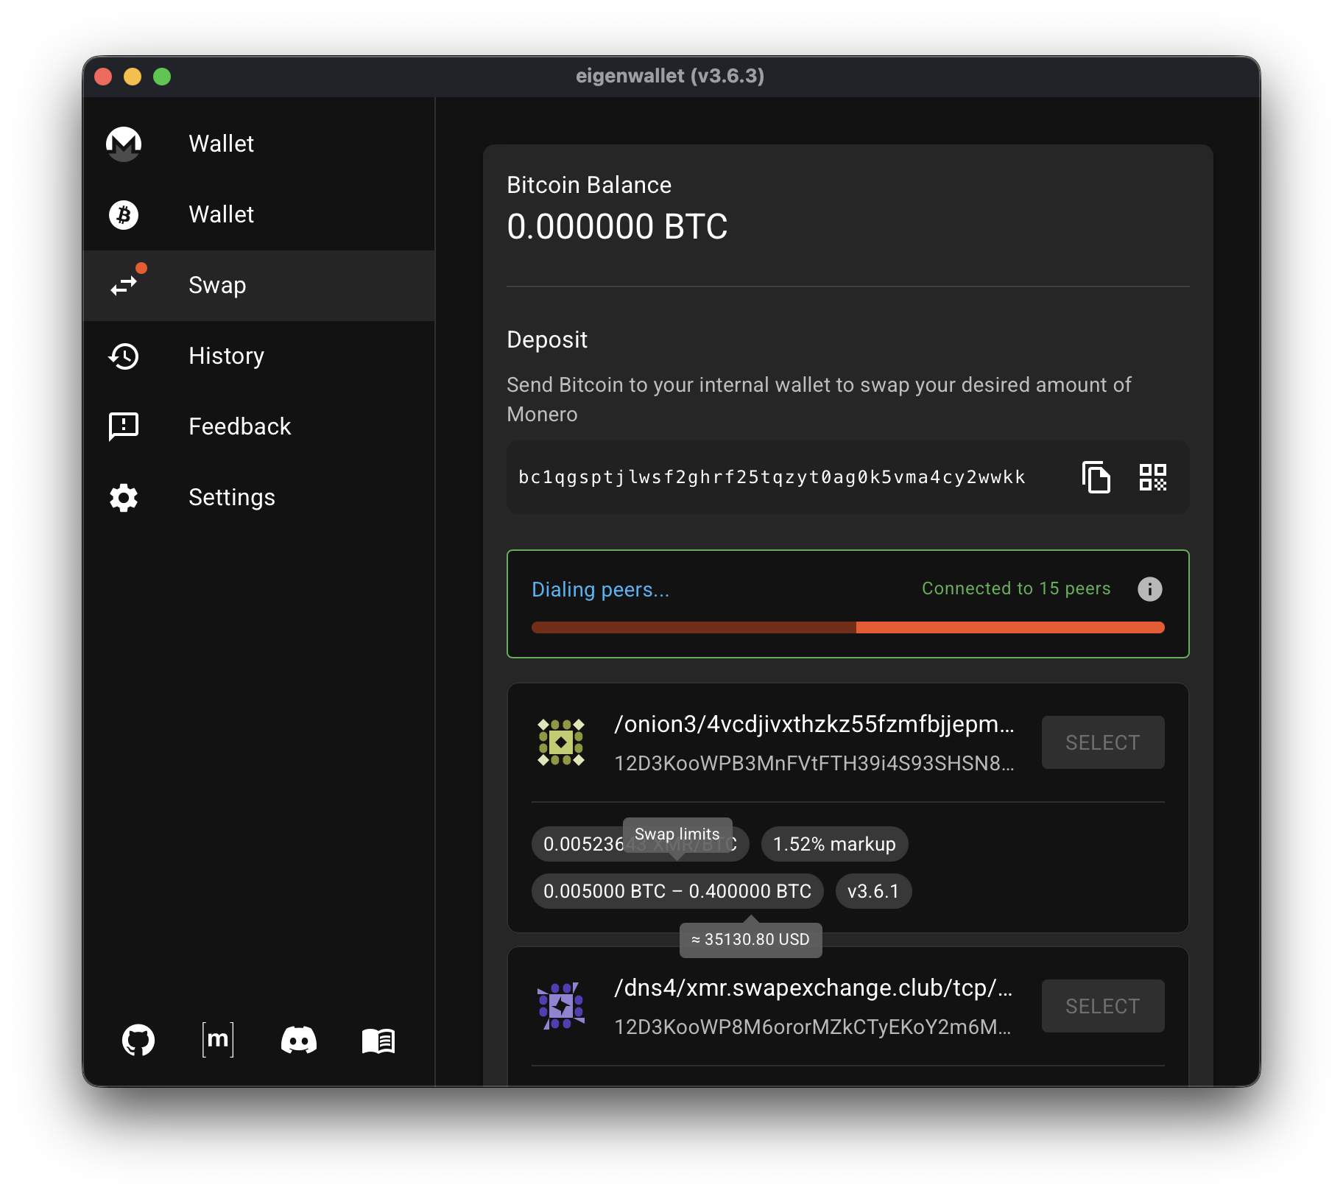
Task: Open the documentation book icon
Action: point(378,1040)
